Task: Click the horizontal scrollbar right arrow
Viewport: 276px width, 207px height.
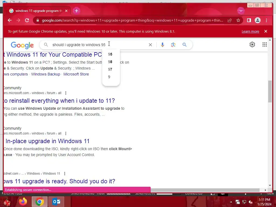Action: [x=265, y=190]
